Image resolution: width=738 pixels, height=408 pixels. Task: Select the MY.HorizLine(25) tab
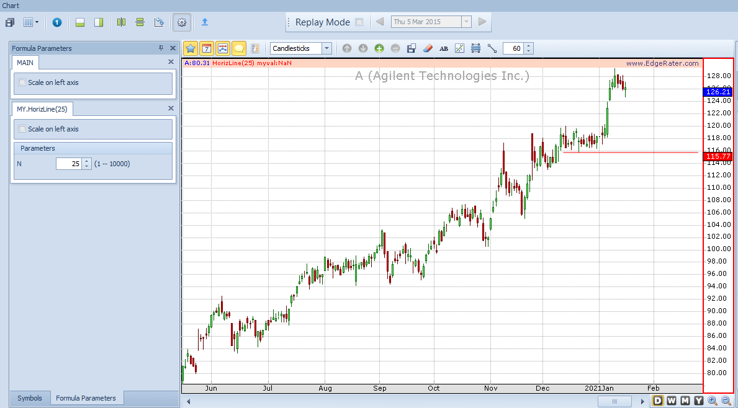pos(42,109)
